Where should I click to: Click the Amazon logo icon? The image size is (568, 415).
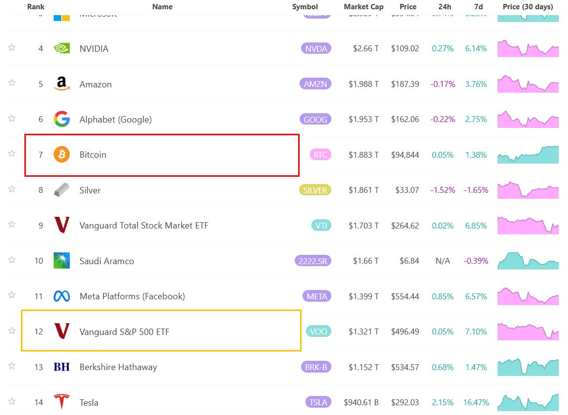[61, 83]
